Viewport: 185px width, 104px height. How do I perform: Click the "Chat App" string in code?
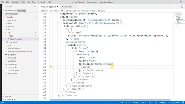click(x=75, y=32)
